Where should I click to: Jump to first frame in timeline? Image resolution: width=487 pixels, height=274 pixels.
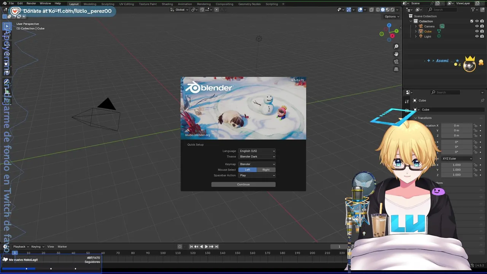click(191, 247)
